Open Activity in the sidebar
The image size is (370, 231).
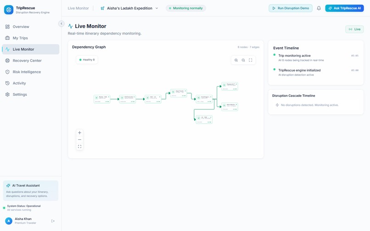pyautogui.click(x=31, y=83)
